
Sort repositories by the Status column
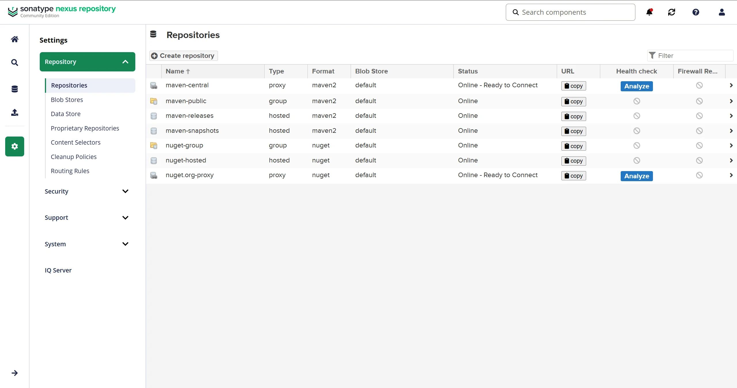(x=505, y=71)
